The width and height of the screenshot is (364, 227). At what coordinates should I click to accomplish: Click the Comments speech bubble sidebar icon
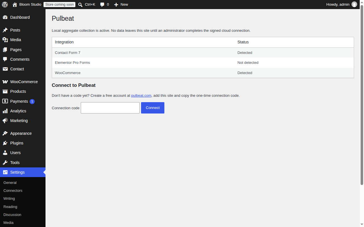point(5,59)
